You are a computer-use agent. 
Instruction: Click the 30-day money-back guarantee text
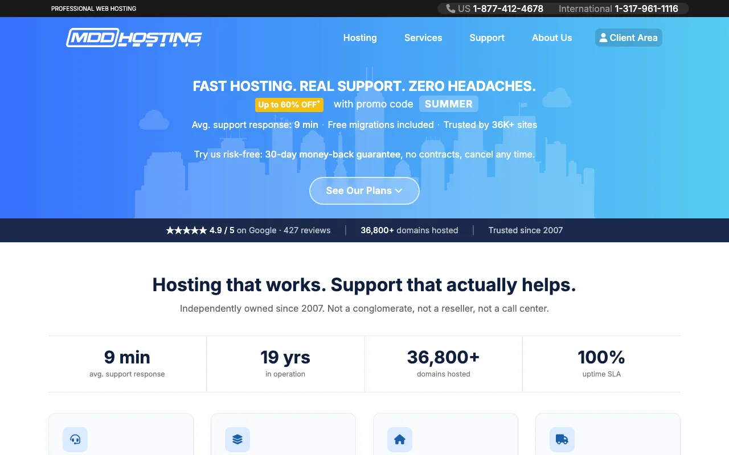click(334, 154)
